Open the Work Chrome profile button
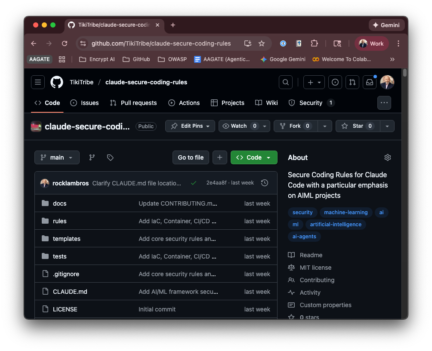 point(372,43)
